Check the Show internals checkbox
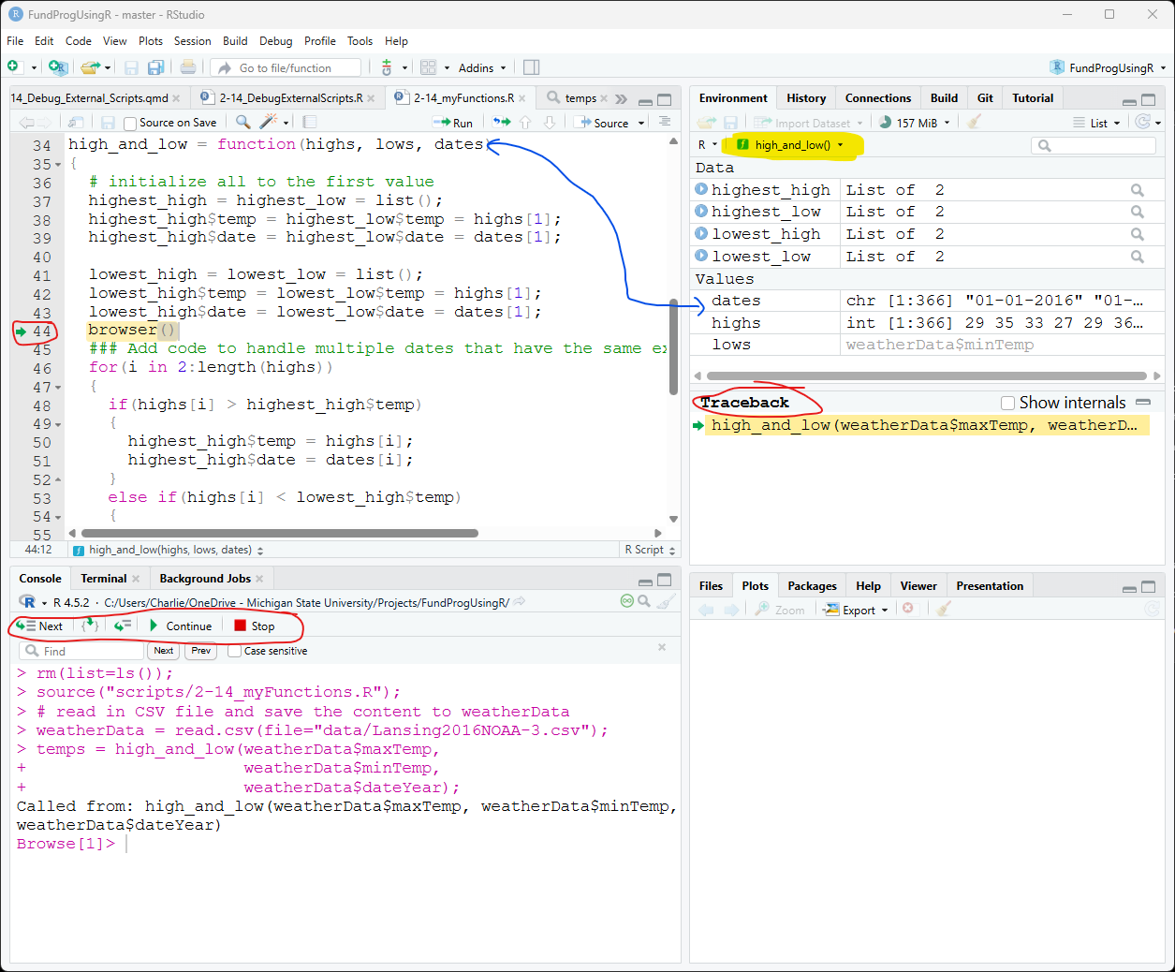 click(1008, 403)
